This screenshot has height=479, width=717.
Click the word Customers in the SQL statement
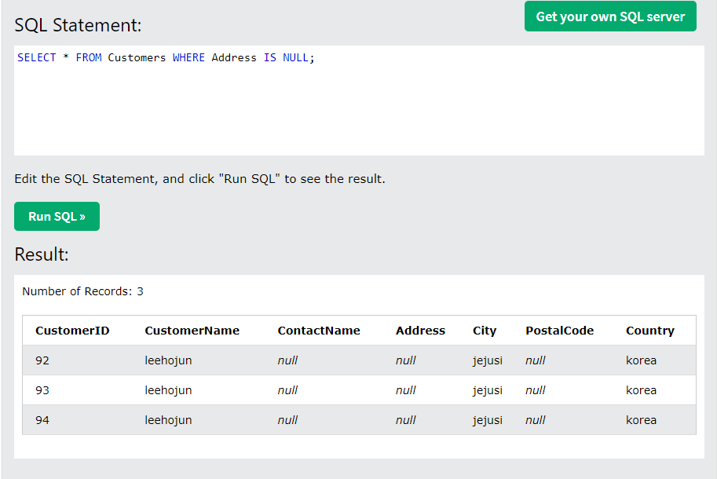click(137, 57)
